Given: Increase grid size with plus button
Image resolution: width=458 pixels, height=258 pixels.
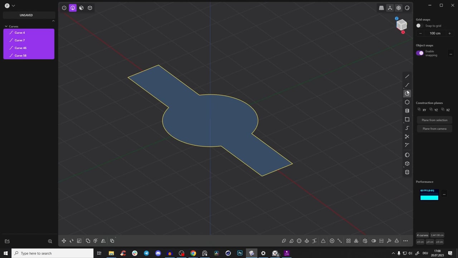Looking at the screenshot, I should (x=449, y=33).
